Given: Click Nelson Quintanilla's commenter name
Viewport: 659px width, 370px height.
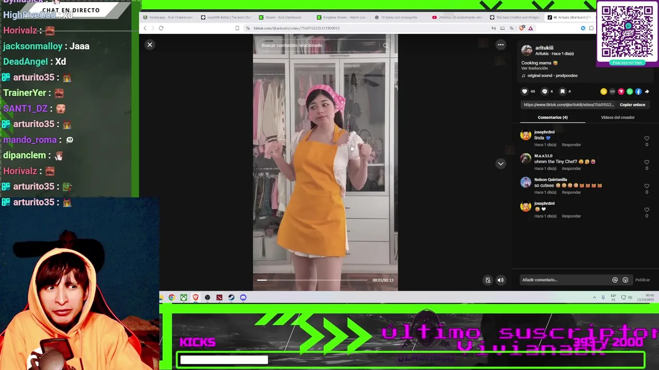Looking at the screenshot, I should point(550,180).
